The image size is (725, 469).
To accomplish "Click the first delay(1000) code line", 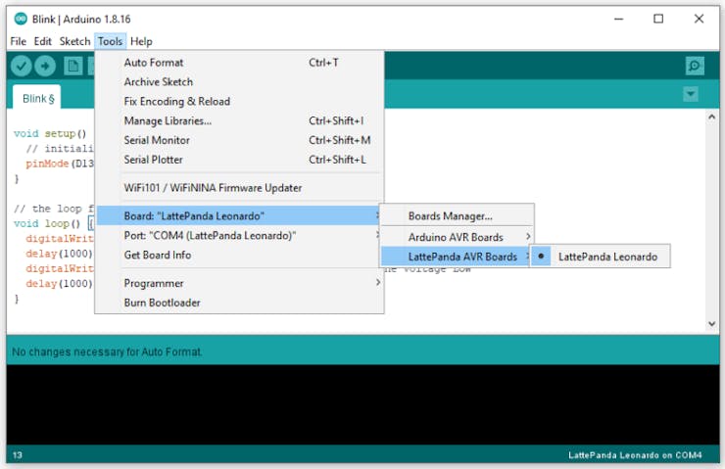I will [x=59, y=254].
